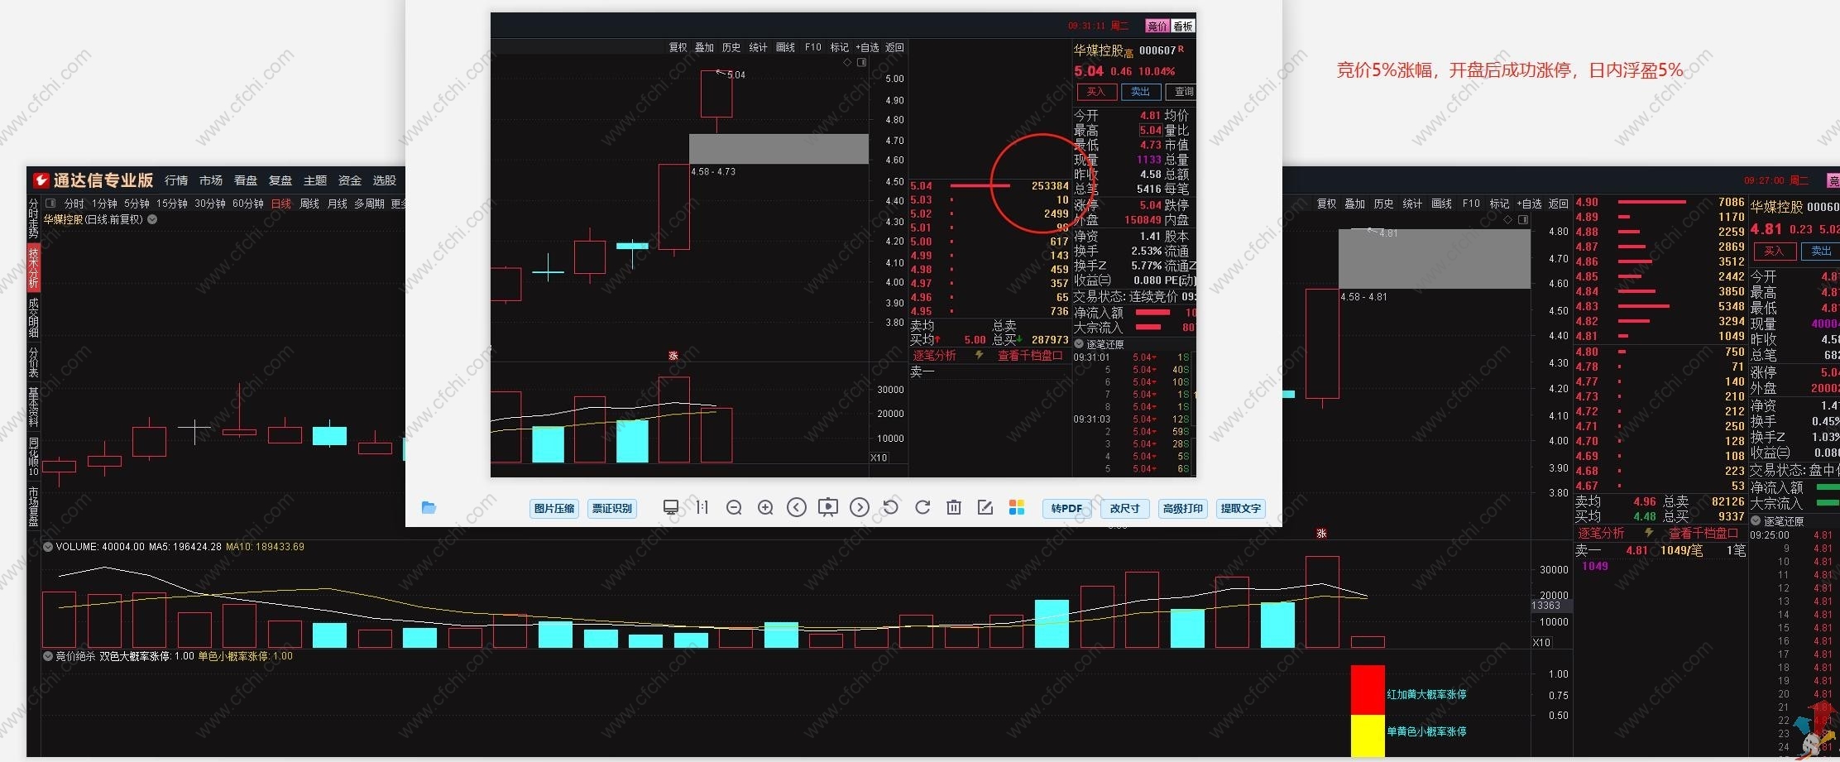Expand the 逐笔还原 dropdown at 09:25:00 list

coord(1756,521)
